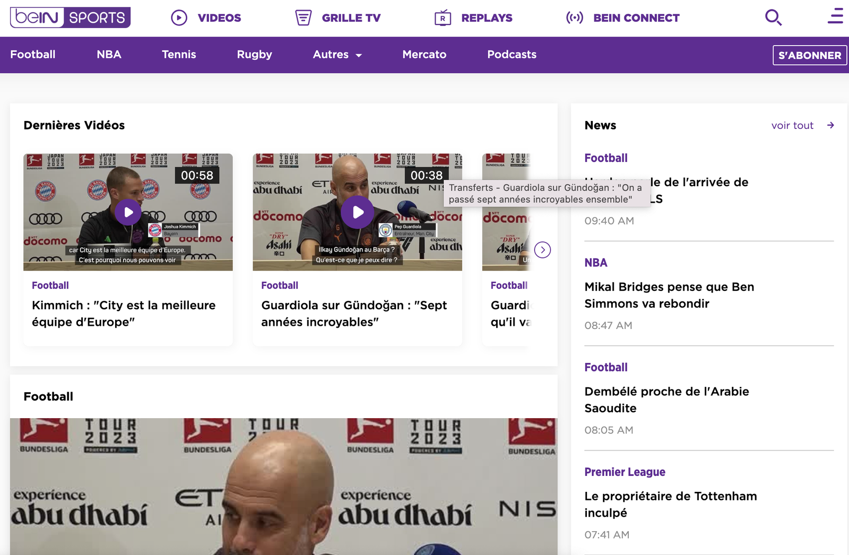
Task: Expand the Autres dropdown menu
Action: click(337, 55)
